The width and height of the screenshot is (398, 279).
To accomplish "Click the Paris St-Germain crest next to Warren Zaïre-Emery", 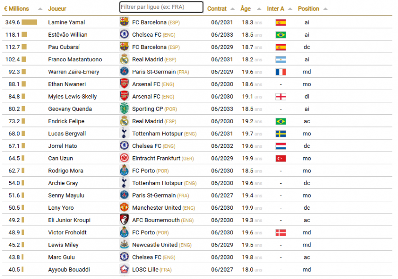I will click(x=124, y=72).
